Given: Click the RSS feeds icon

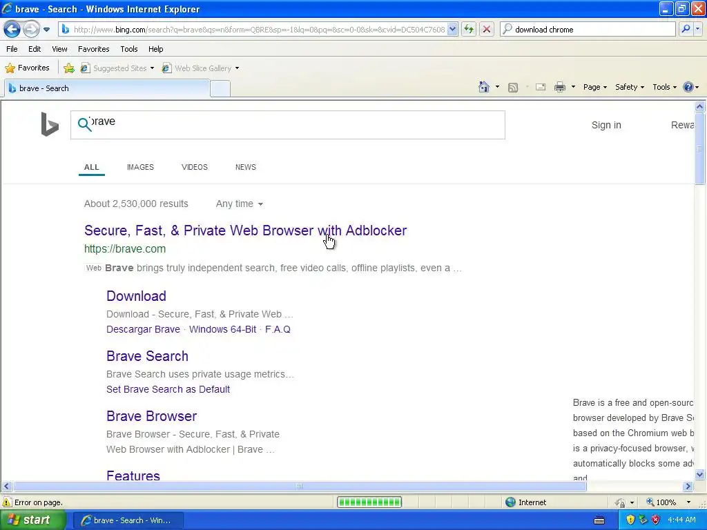Looking at the screenshot, I should (x=513, y=88).
